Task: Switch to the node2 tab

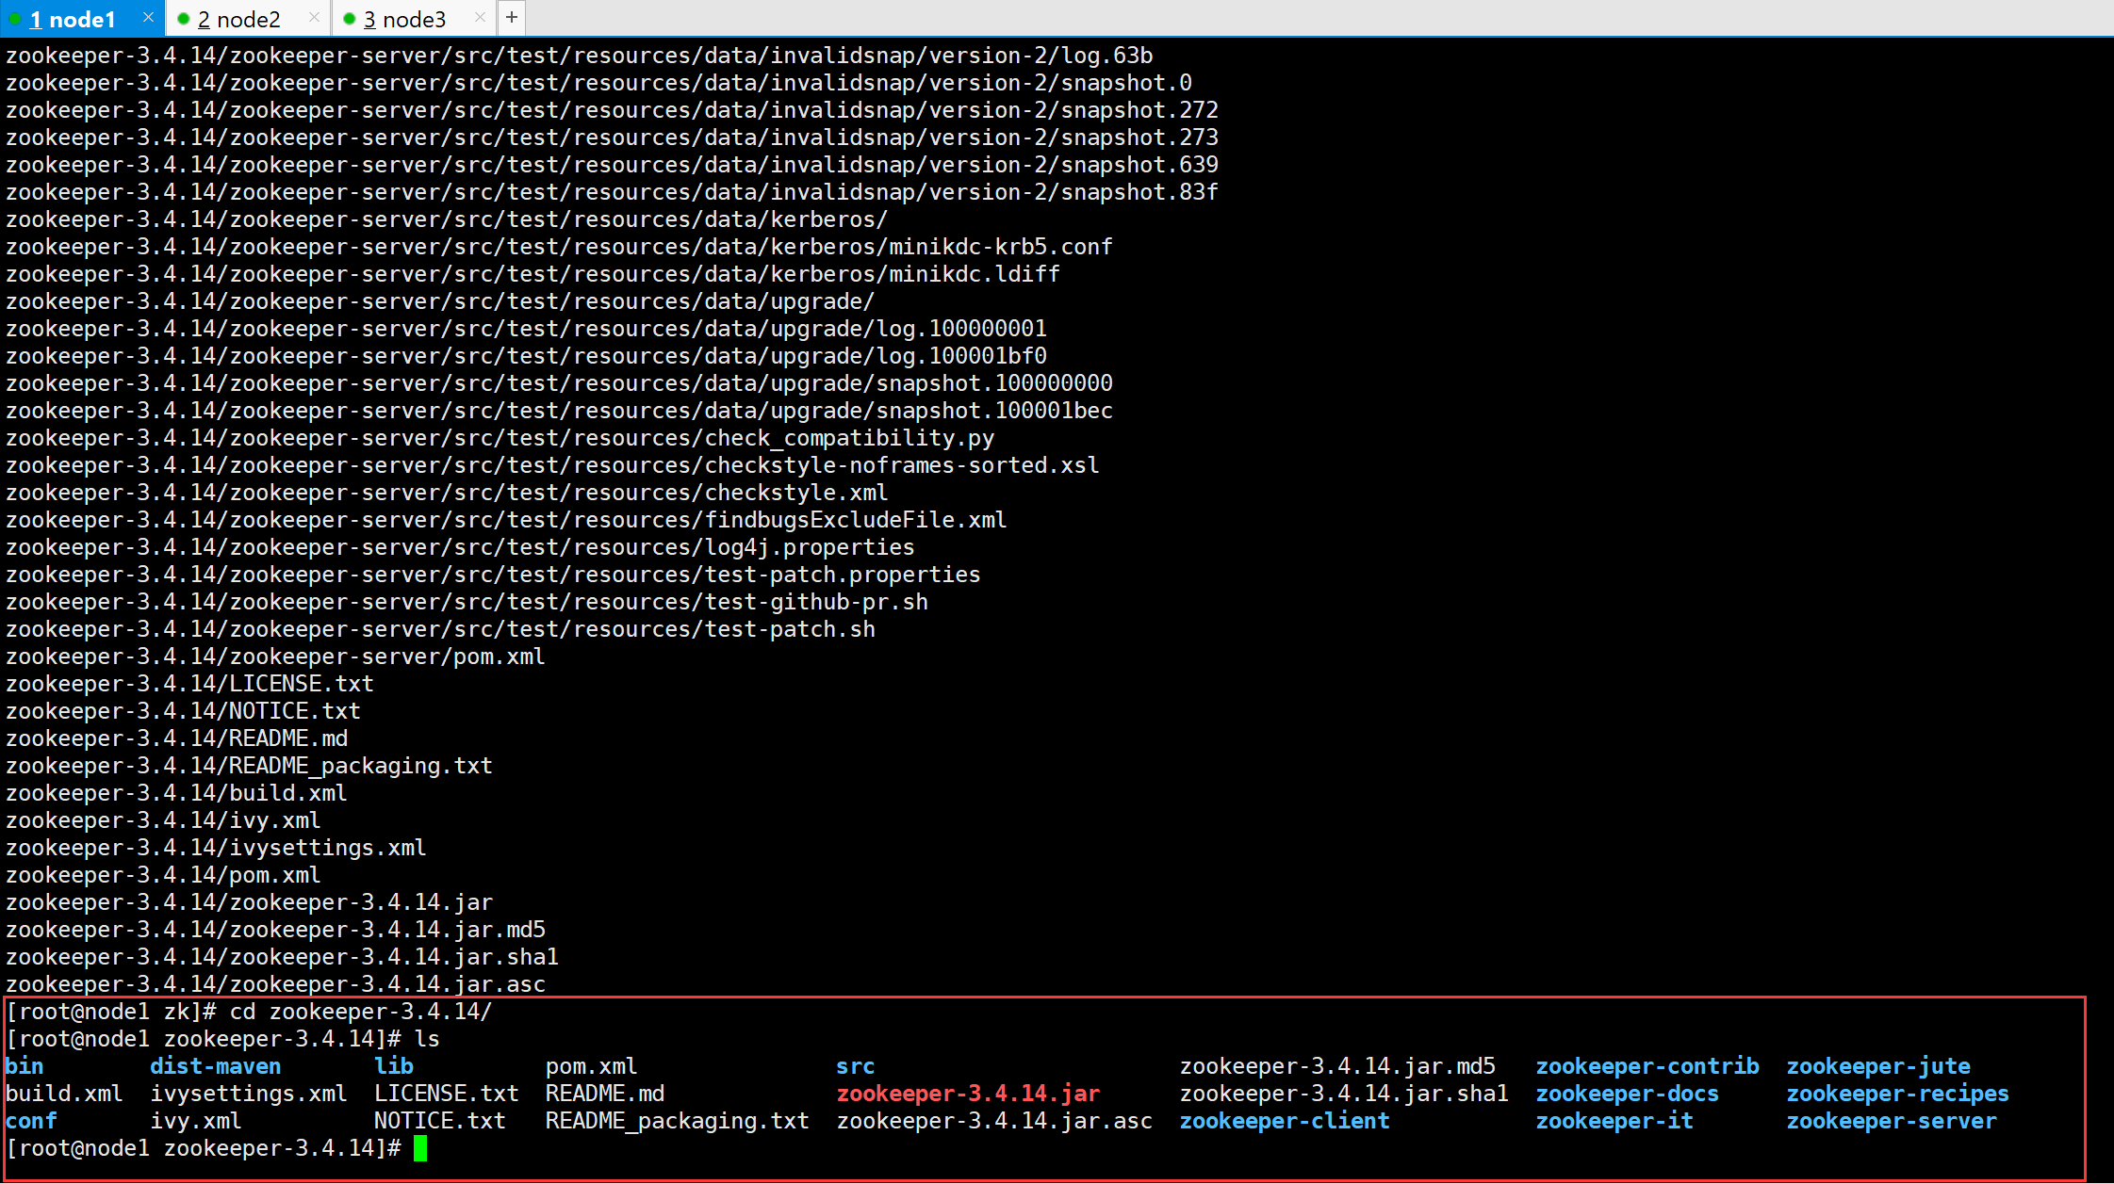Action: [239, 19]
